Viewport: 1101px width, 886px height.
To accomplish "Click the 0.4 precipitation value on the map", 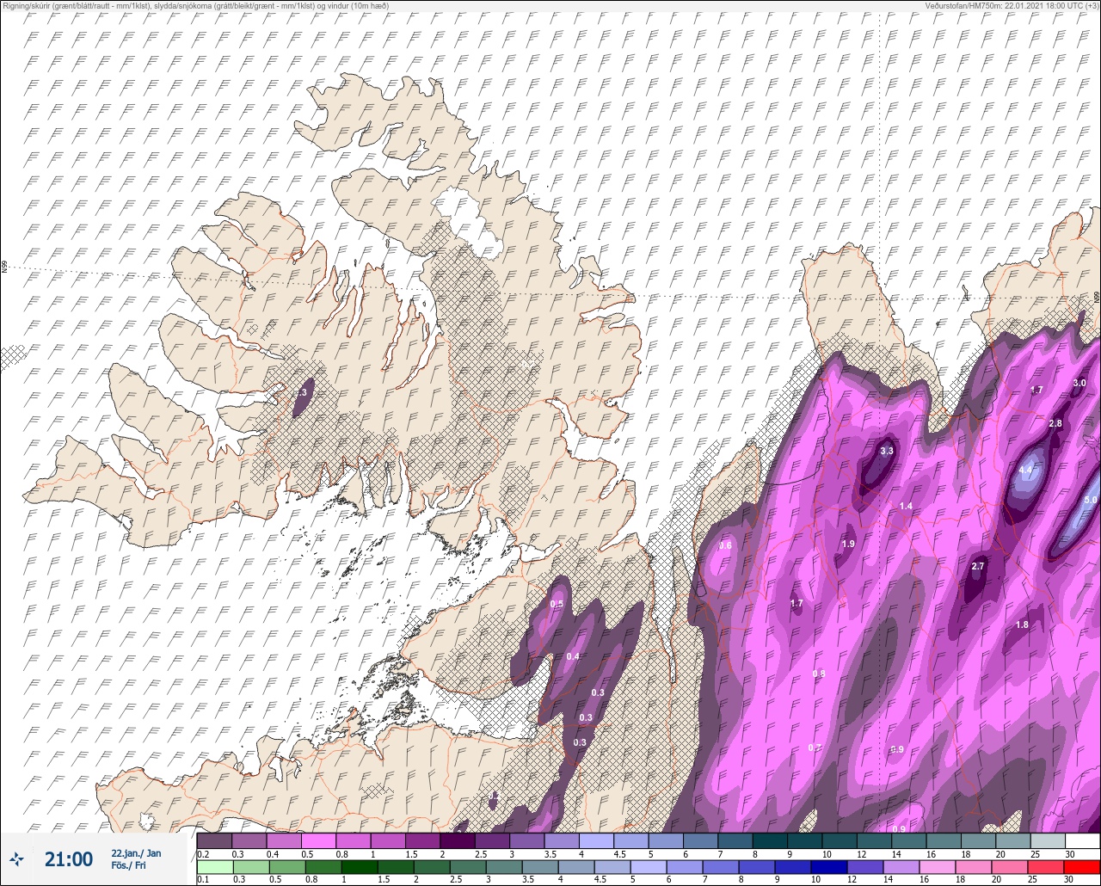I will (573, 656).
